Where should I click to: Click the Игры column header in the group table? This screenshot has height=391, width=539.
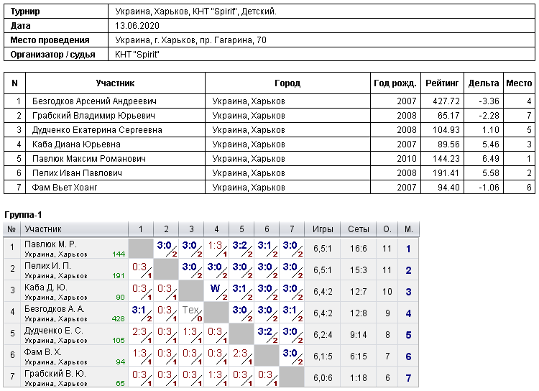point(323,229)
